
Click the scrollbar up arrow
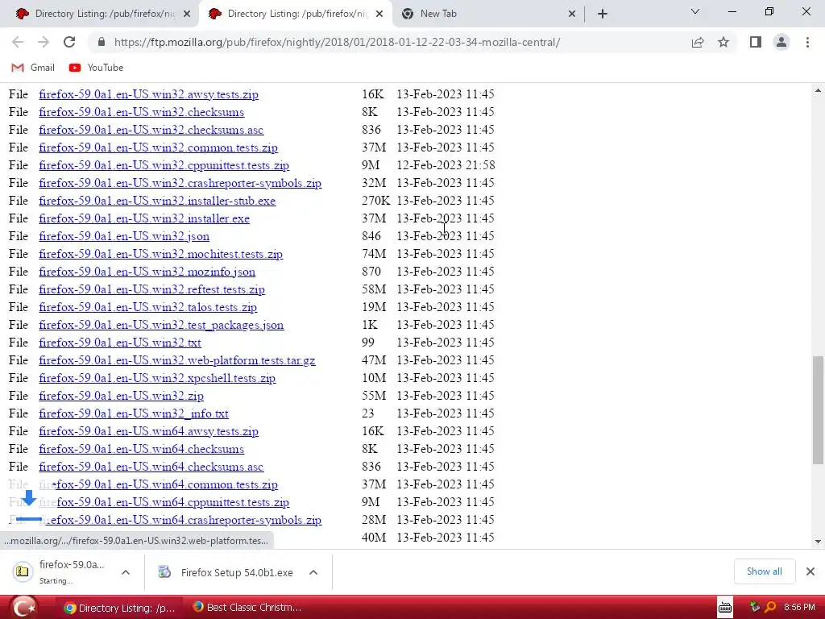coord(818,91)
